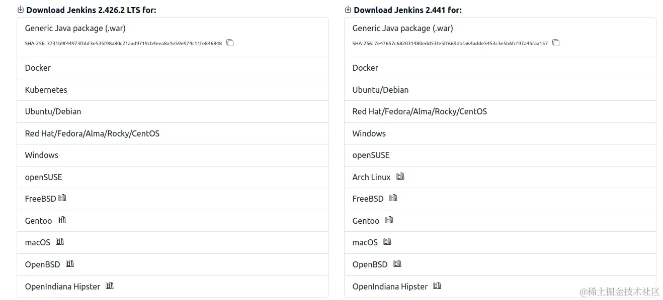Viewport: 663px width, 300px height.
Task: Select Red Hat/Fedora/Alma/Rocky/CentOS under 2.441
Action: tap(500, 111)
